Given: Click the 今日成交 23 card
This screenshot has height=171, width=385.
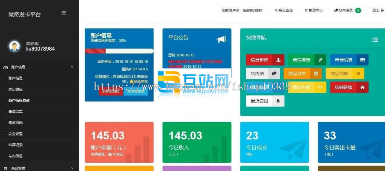Looking at the screenshot, I should tap(275, 142).
